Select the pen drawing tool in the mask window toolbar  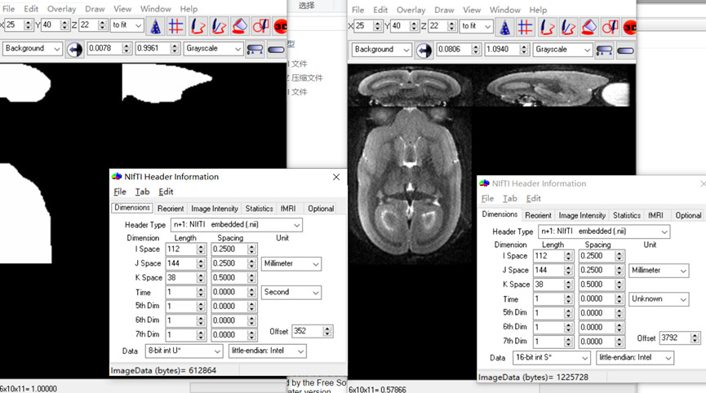click(x=197, y=26)
